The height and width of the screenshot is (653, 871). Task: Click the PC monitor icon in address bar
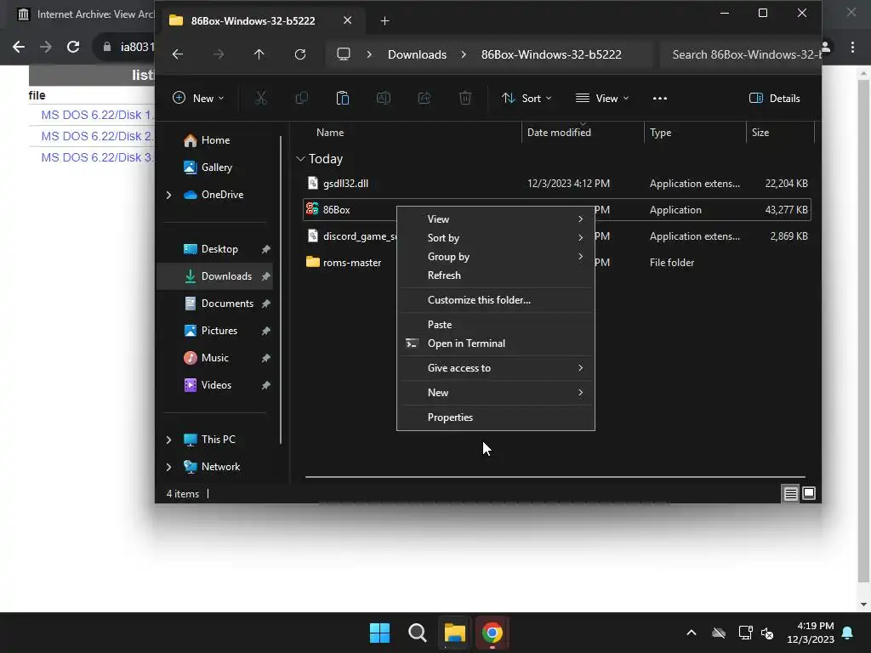(344, 54)
